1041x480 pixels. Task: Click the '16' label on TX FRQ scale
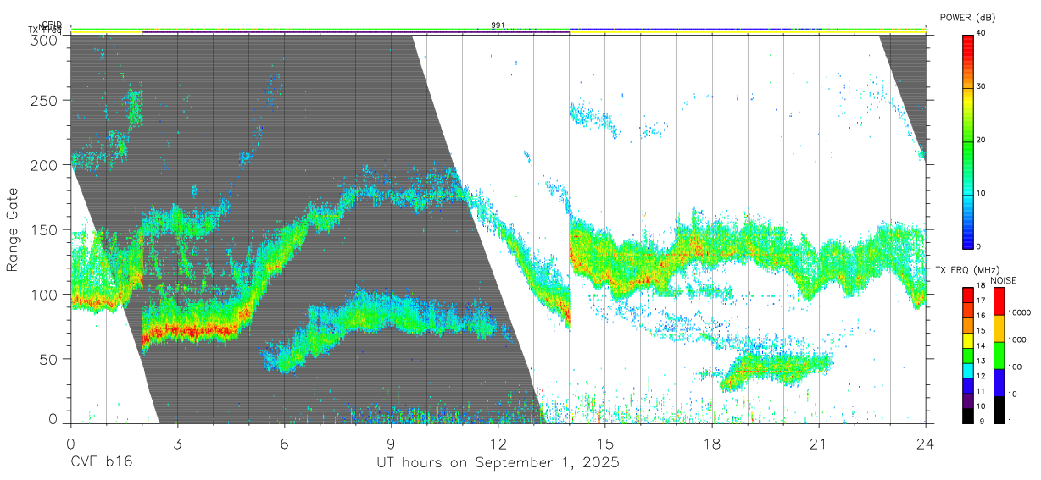(x=980, y=316)
